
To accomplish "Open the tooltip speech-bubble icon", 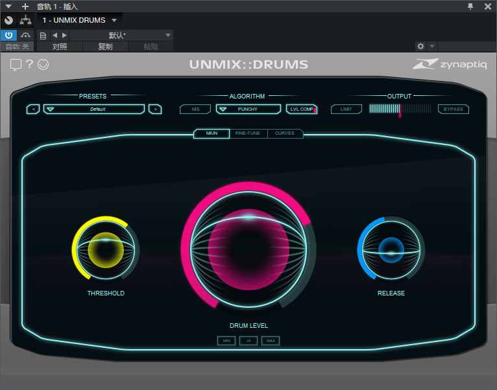I will pos(16,65).
